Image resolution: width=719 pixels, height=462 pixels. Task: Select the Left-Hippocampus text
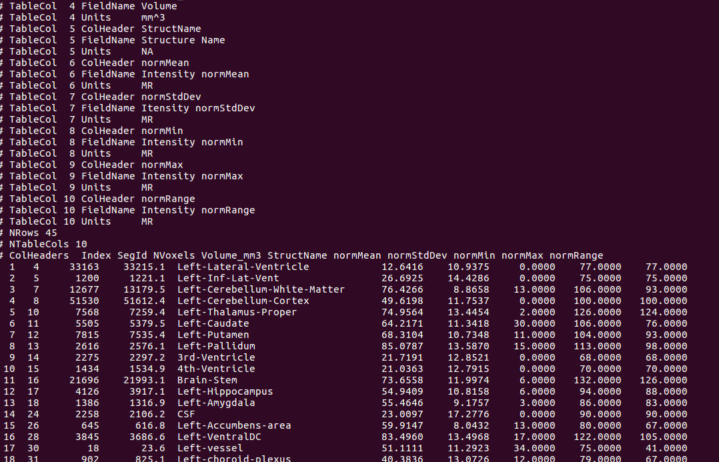[x=225, y=391]
